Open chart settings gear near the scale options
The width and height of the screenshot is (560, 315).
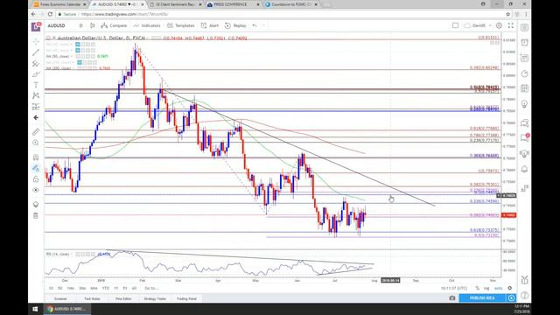[x=510, y=288]
